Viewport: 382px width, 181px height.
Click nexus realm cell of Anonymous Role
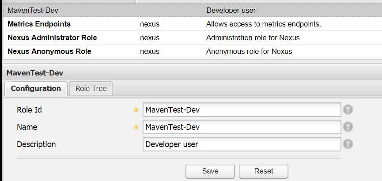tap(149, 51)
